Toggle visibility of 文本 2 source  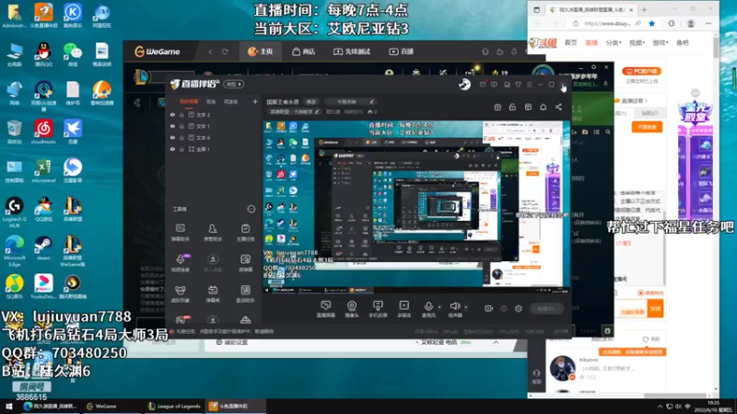pos(172,114)
